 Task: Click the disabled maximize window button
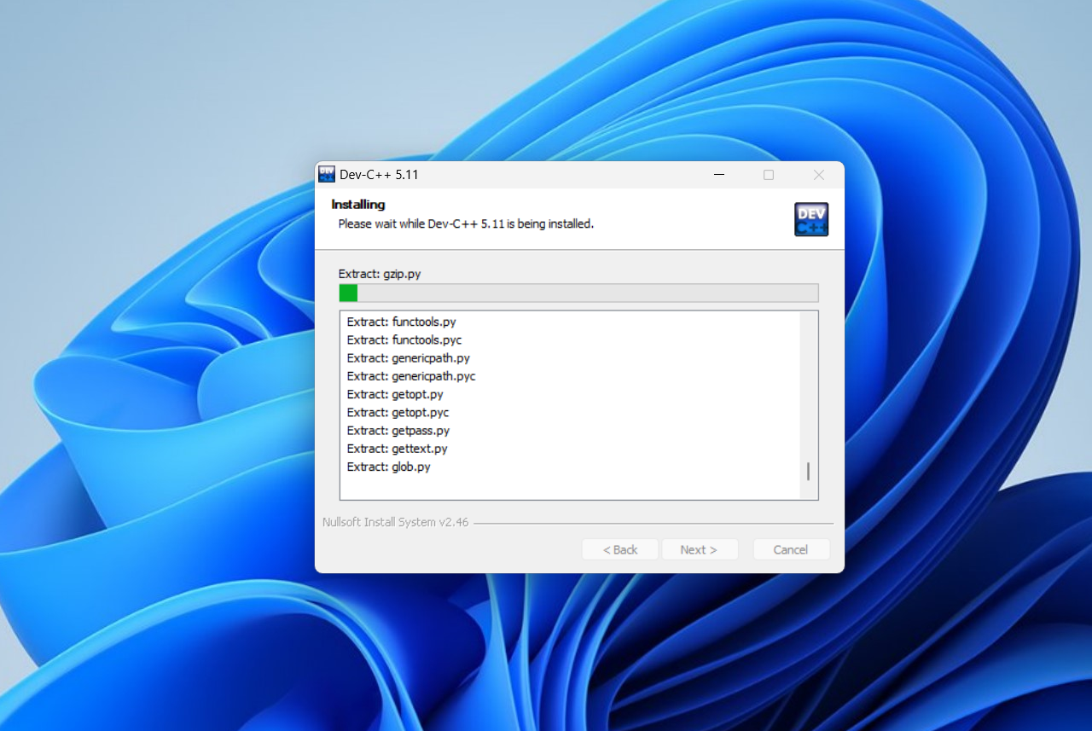point(769,175)
